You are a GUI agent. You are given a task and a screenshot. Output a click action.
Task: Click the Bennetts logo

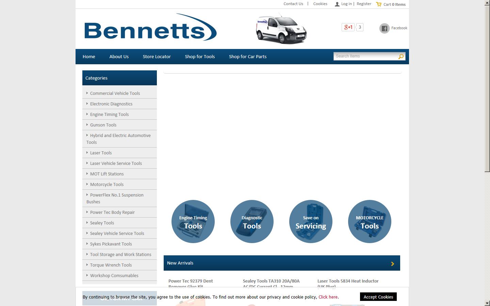coord(150,28)
